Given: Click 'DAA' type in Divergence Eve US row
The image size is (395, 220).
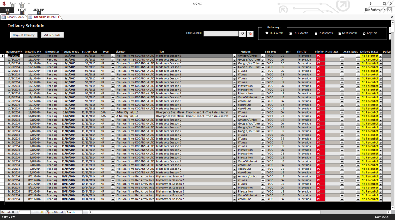Looking at the screenshot, I should [x=103, y=116].
